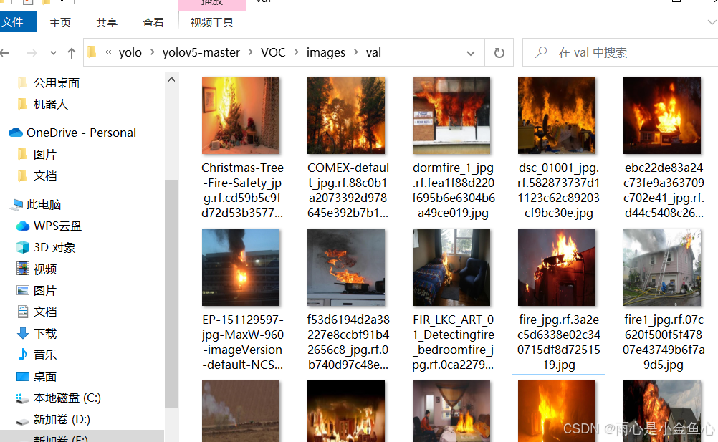The image size is (718, 442).
Task: Select 此电脑 in the navigation pane
Action: coord(44,205)
